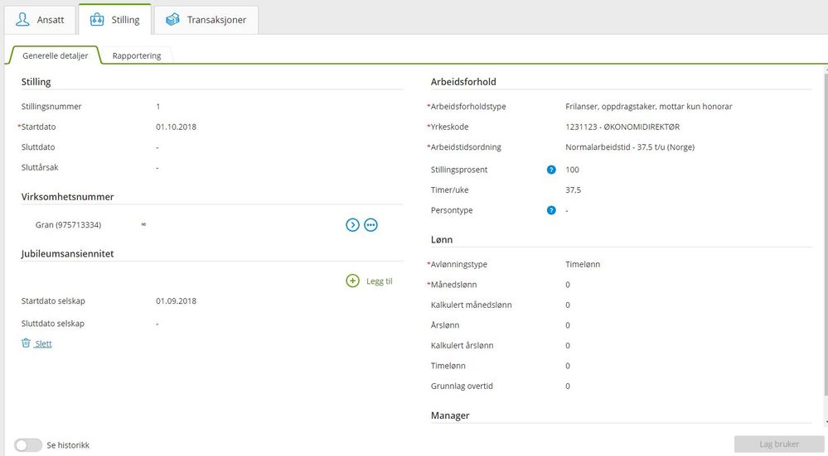
Task: Click the Slett link
Action: click(43, 343)
